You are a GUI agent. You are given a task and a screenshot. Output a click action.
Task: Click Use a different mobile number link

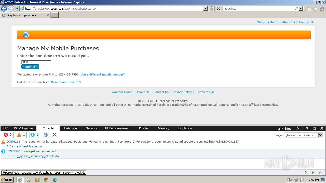103,74
